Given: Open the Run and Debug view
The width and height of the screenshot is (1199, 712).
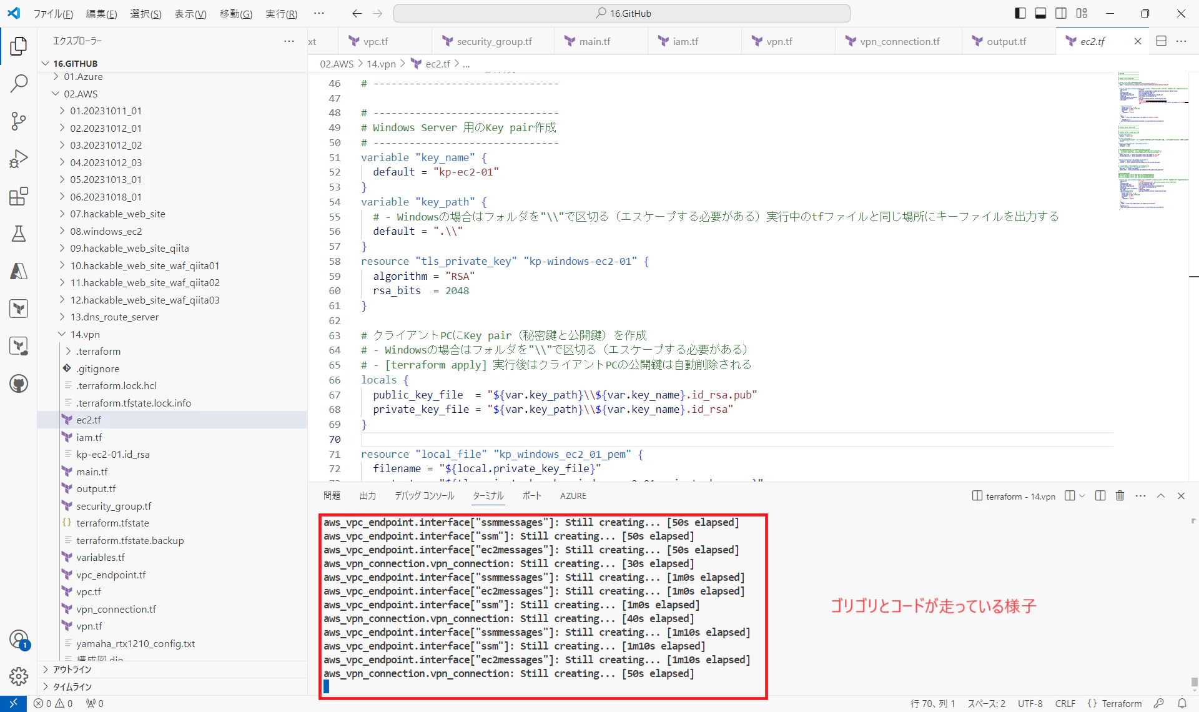Looking at the screenshot, I should click(19, 159).
